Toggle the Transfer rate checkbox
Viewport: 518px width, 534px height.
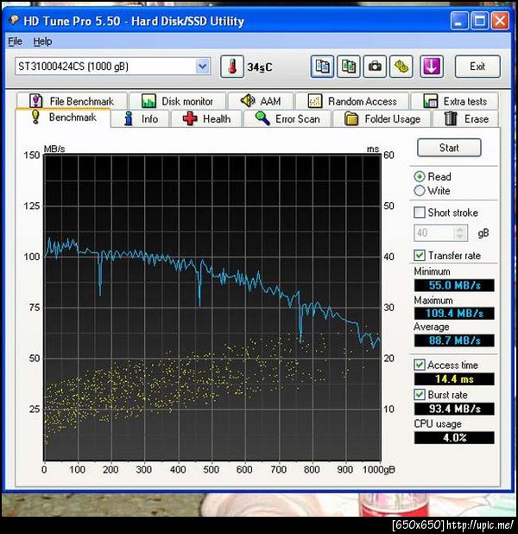420,256
